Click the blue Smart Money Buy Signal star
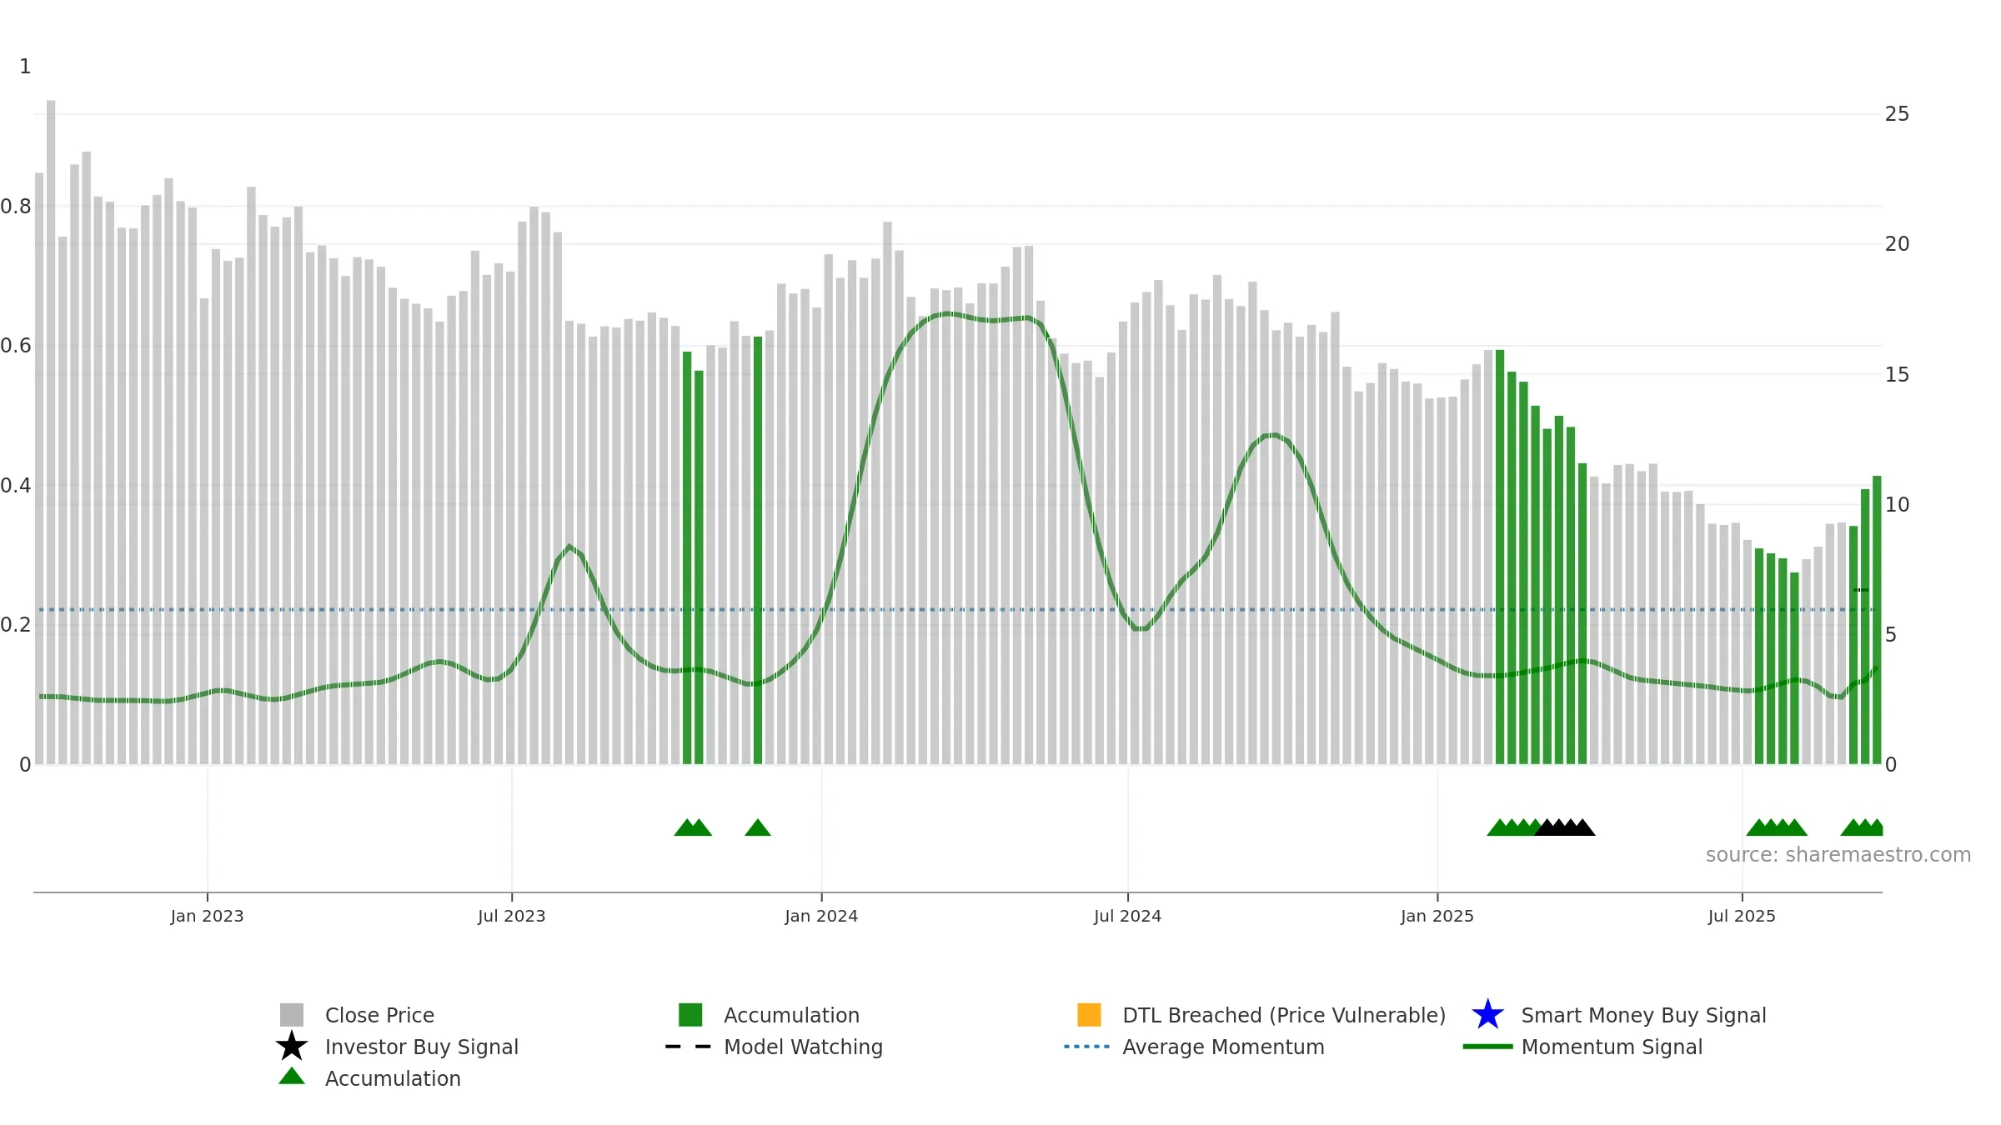 1488,1015
